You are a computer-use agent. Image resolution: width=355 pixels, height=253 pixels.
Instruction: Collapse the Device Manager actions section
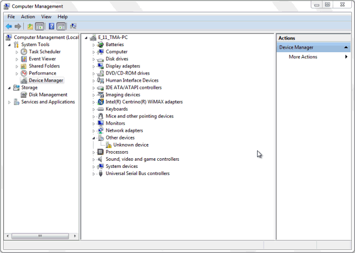346,47
